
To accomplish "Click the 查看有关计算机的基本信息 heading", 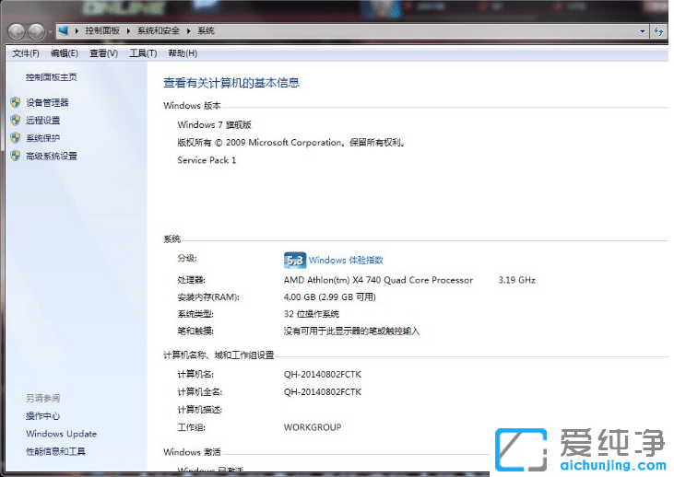I will [231, 83].
